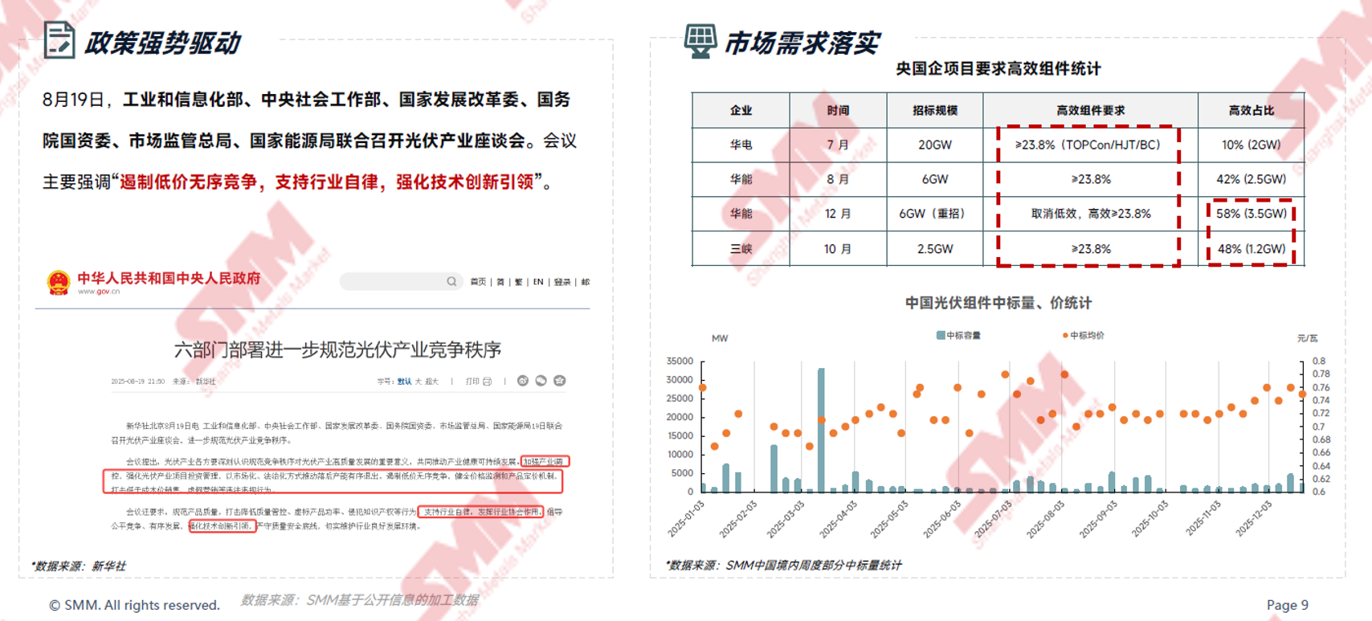Click the 三峡 company cell
The width and height of the screenshot is (1372, 621).
click(741, 249)
